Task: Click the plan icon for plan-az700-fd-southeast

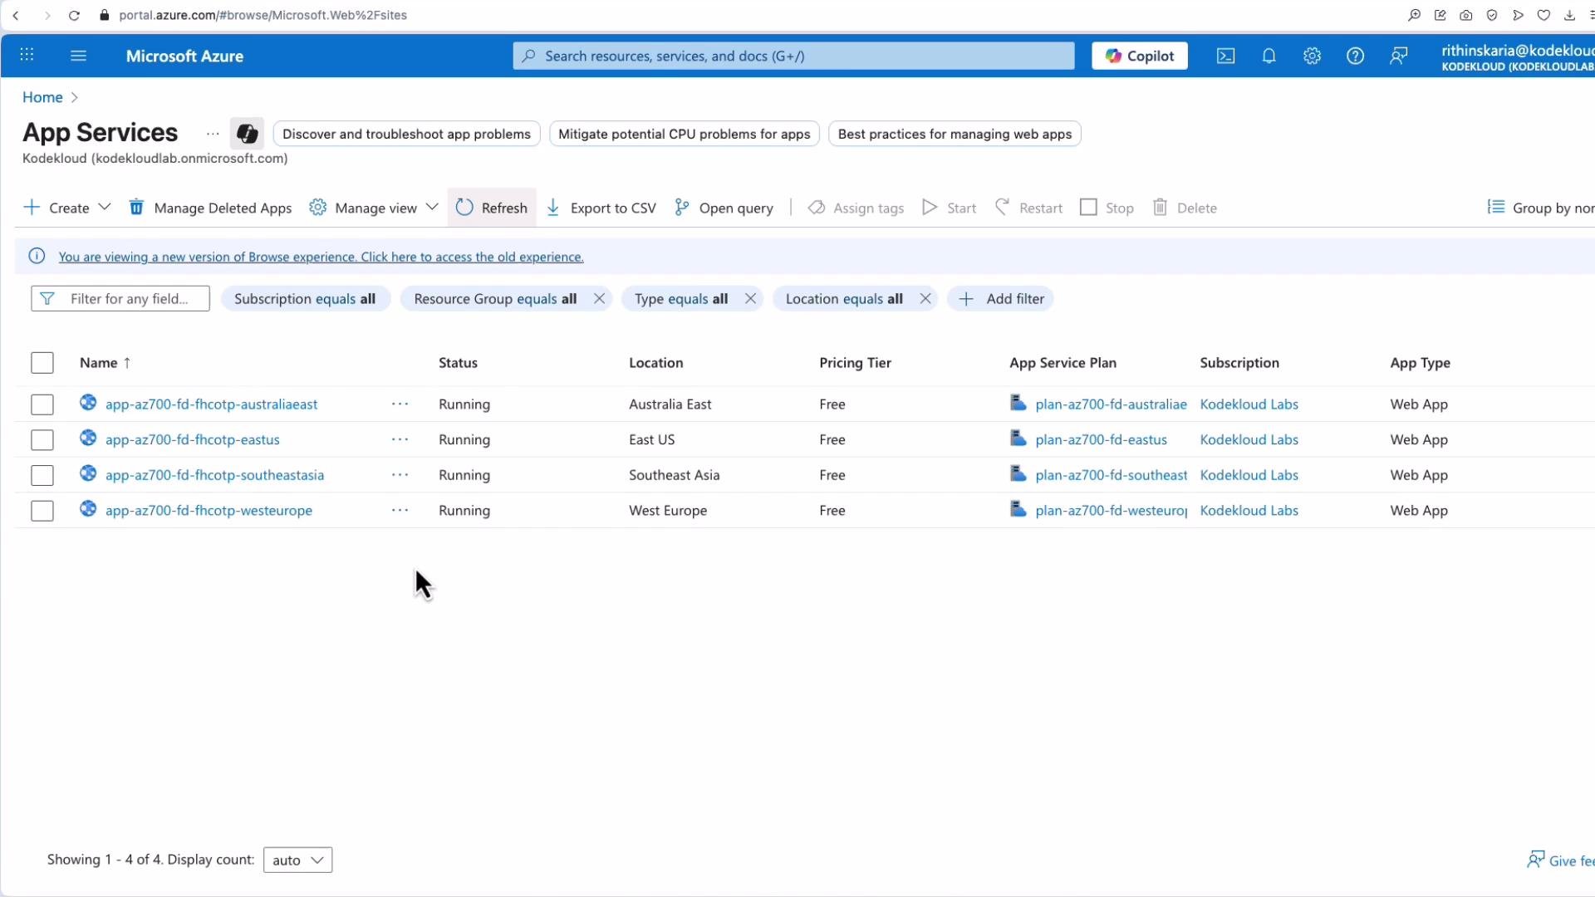Action: (x=1018, y=473)
